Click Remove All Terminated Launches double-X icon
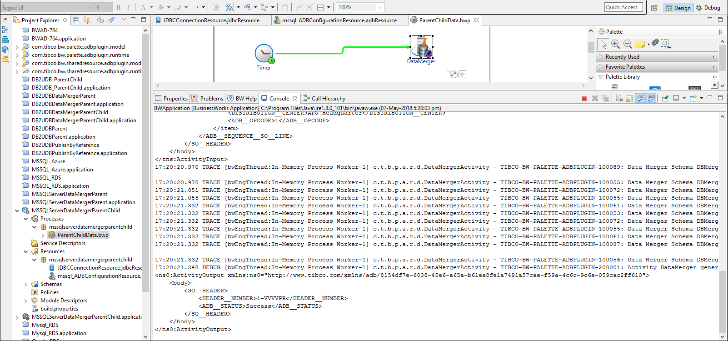 coord(605,98)
